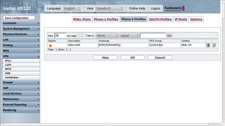Click the per page count input field
The height and width of the screenshot is (126, 225).
(x=60, y=36)
